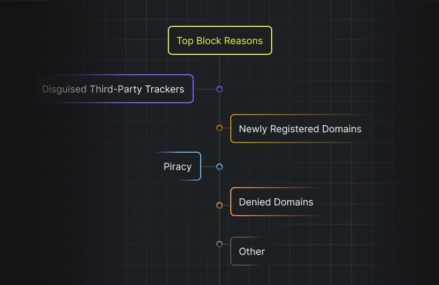Click the dotted connector from Disguised Third-Party Trackers
The width and height of the screenshot is (439, 285).
(205, 89)
